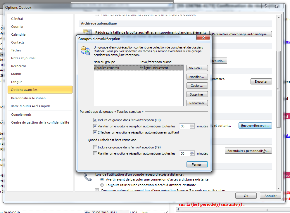The height and width of the screenshot is (213, 290).
Task: Enable offline 'Planifier un envoi/une réception automatique'
Action: pyautogui.click(x=95, y=153)
